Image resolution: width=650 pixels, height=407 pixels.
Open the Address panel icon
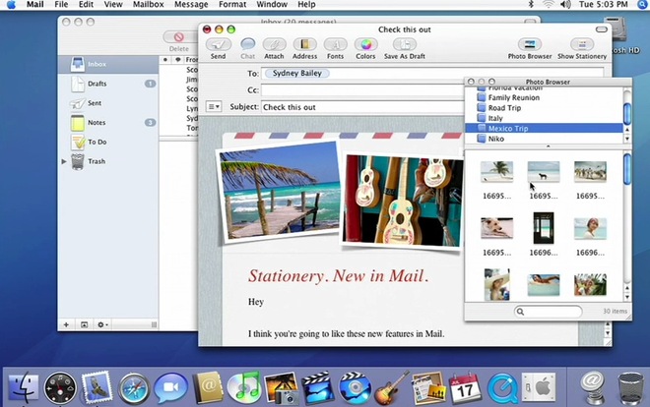pyautogui.click(x=304, y=44)
